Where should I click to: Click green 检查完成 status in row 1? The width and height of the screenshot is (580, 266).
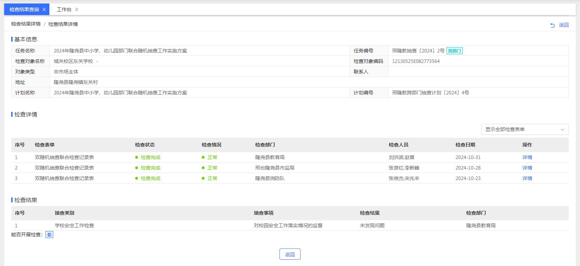(150, 157)
